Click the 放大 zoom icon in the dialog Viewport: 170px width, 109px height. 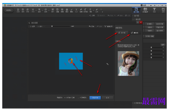coord(40,26)
